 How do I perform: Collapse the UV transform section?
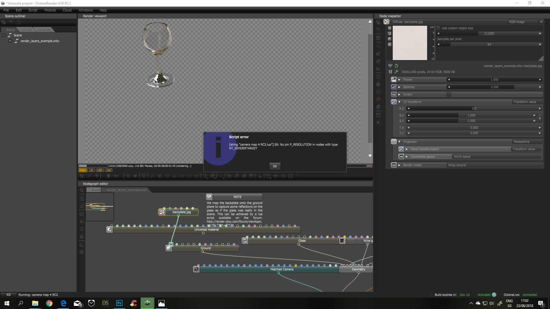[x=399, y=102]
